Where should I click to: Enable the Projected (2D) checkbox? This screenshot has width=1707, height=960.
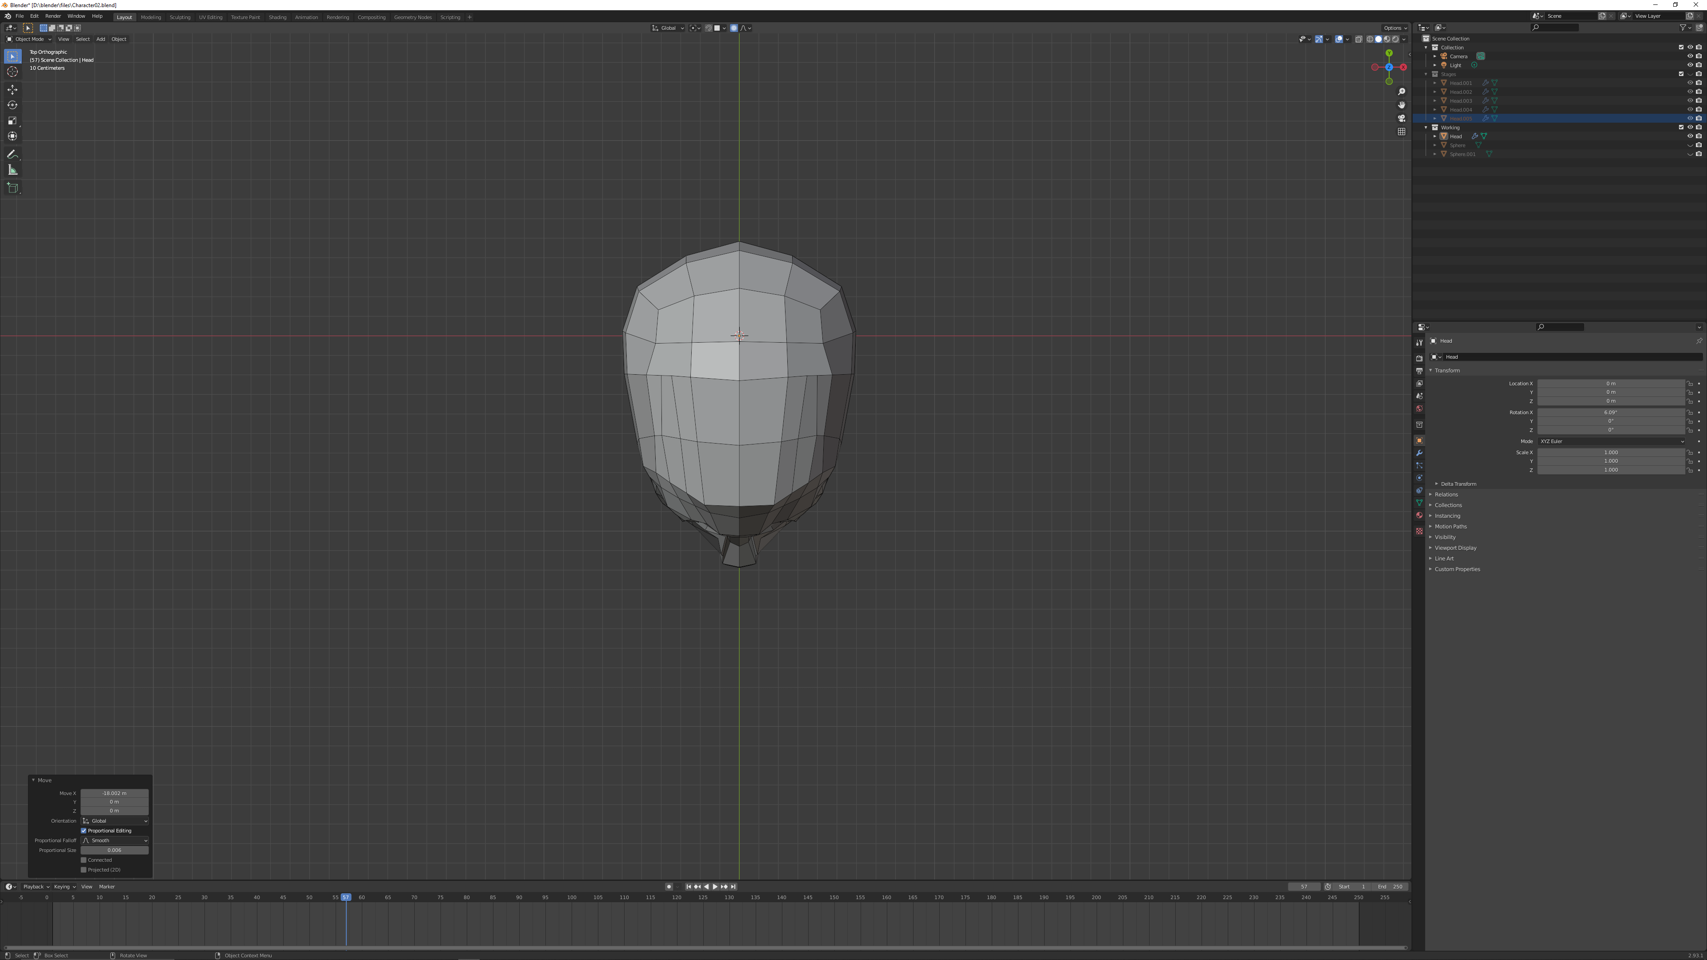point(84,870)
